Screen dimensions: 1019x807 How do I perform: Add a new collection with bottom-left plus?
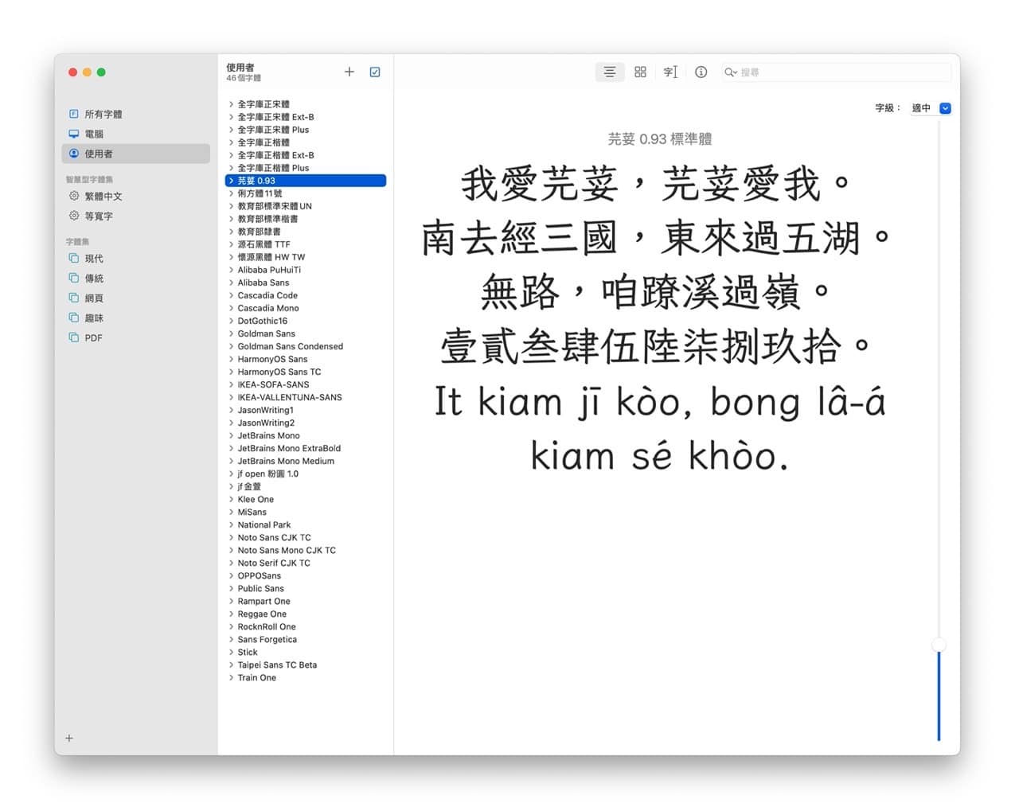69,739
